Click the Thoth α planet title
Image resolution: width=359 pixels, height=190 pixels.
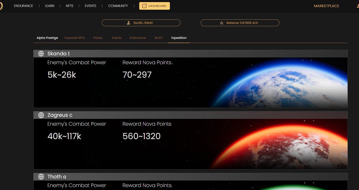(x=57, y=177)
